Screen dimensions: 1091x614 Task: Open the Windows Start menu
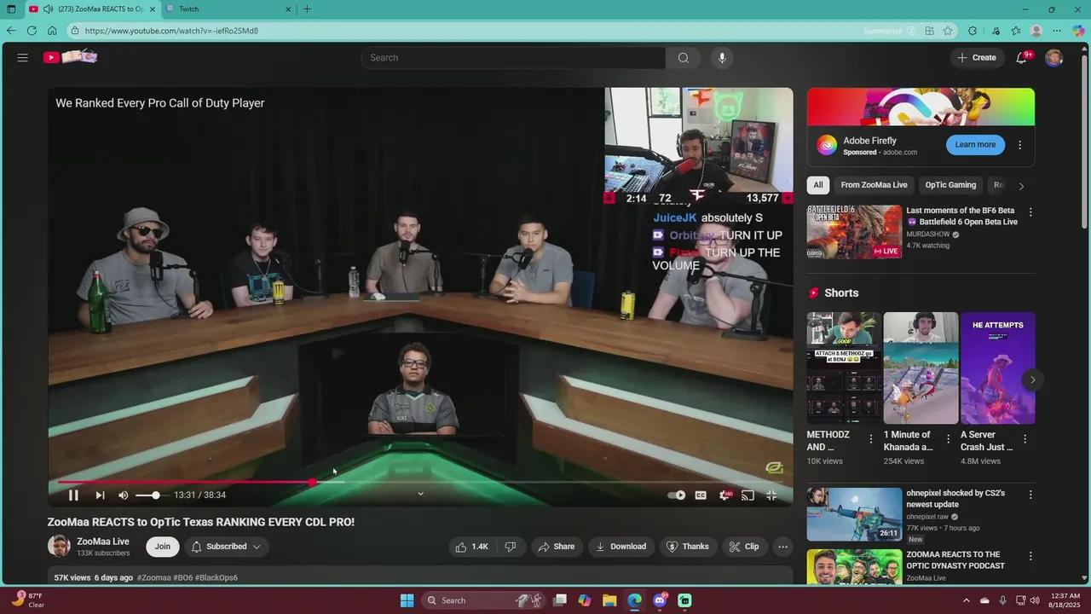coord(407,601)
